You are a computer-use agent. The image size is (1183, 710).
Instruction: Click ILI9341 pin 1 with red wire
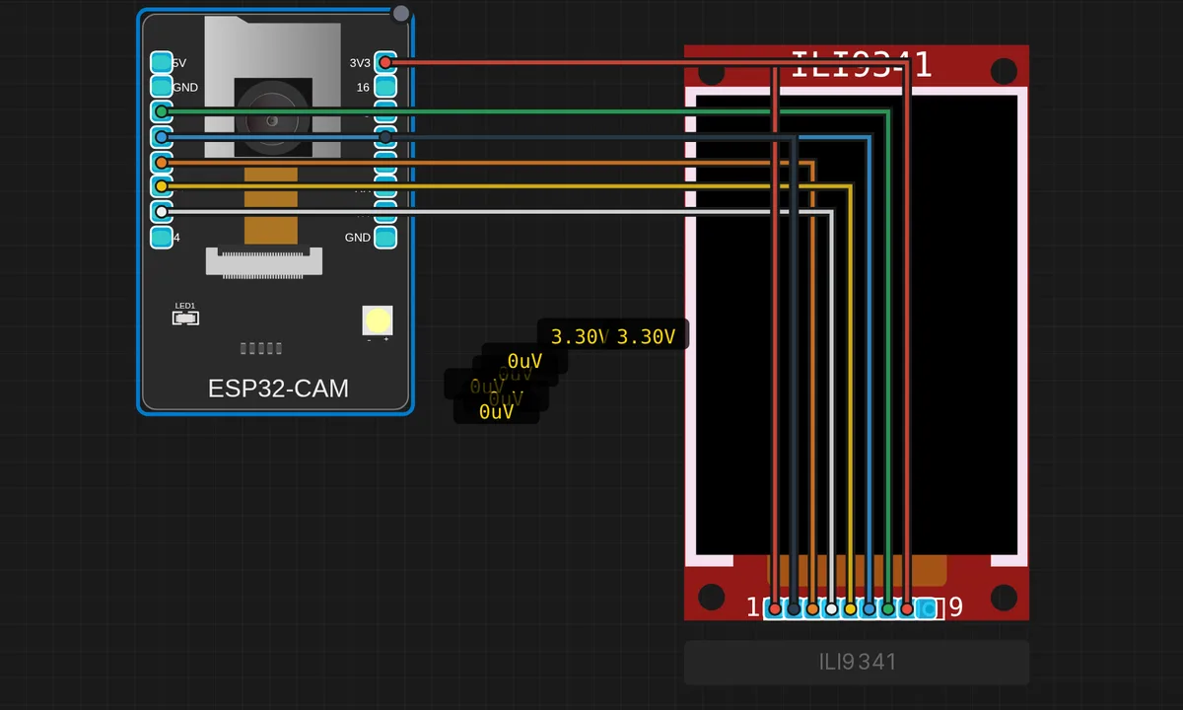click(775, 608)
